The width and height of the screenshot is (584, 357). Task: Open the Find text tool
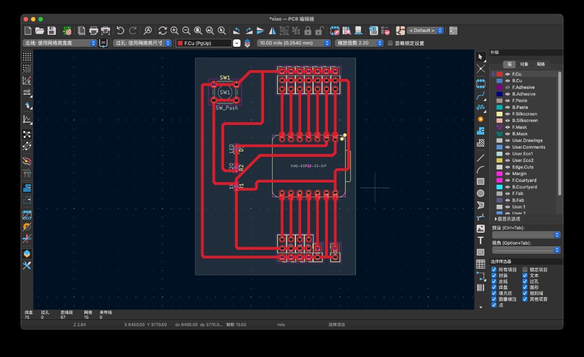[148, 31]
